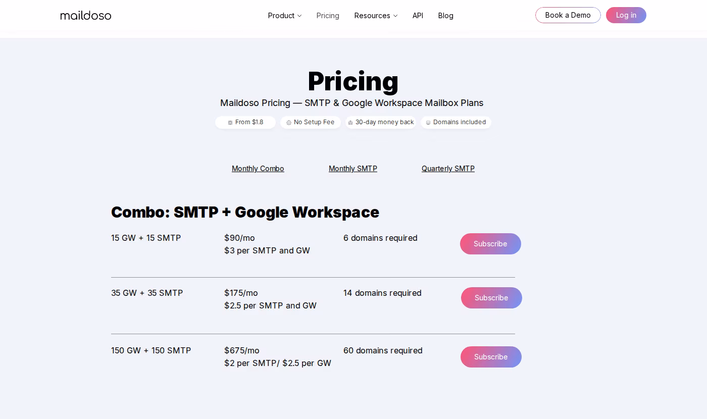Click the 150 GW + 150 SMTP plan name
Screen dimensions: 707x419
point(151,350)
